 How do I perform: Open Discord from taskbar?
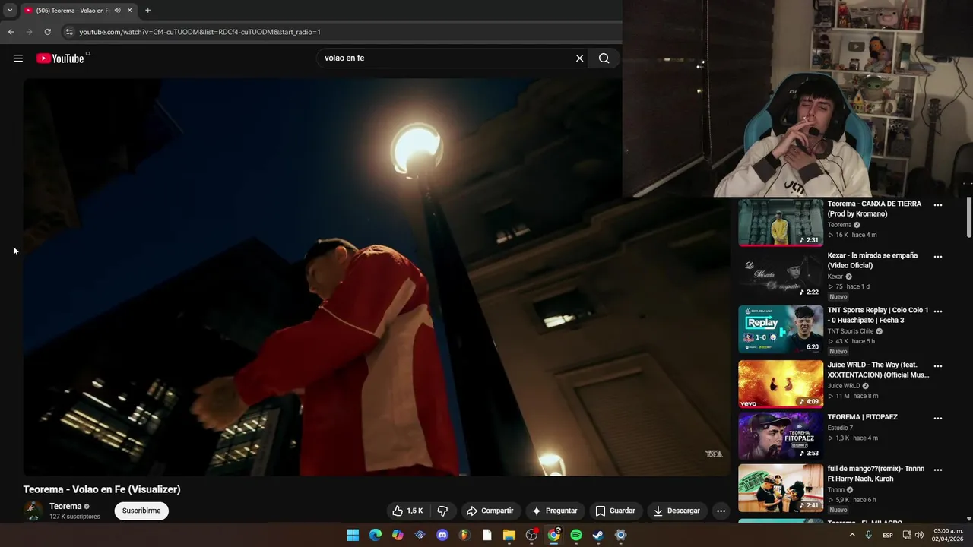pyautogui.click(x=442, y=535)
